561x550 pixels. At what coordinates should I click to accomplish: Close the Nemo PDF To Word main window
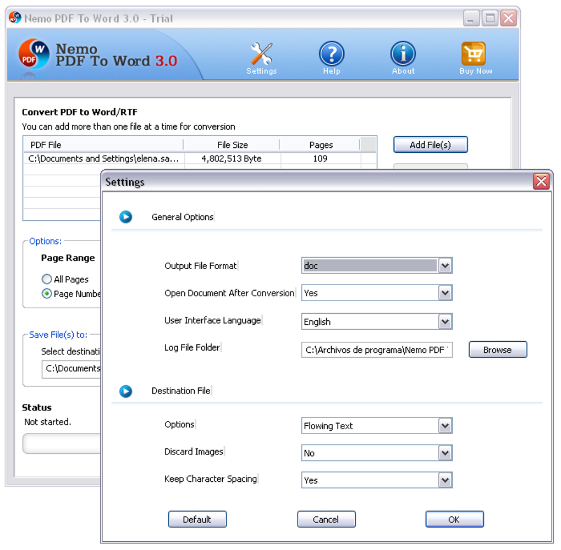[x=508, y=18]
